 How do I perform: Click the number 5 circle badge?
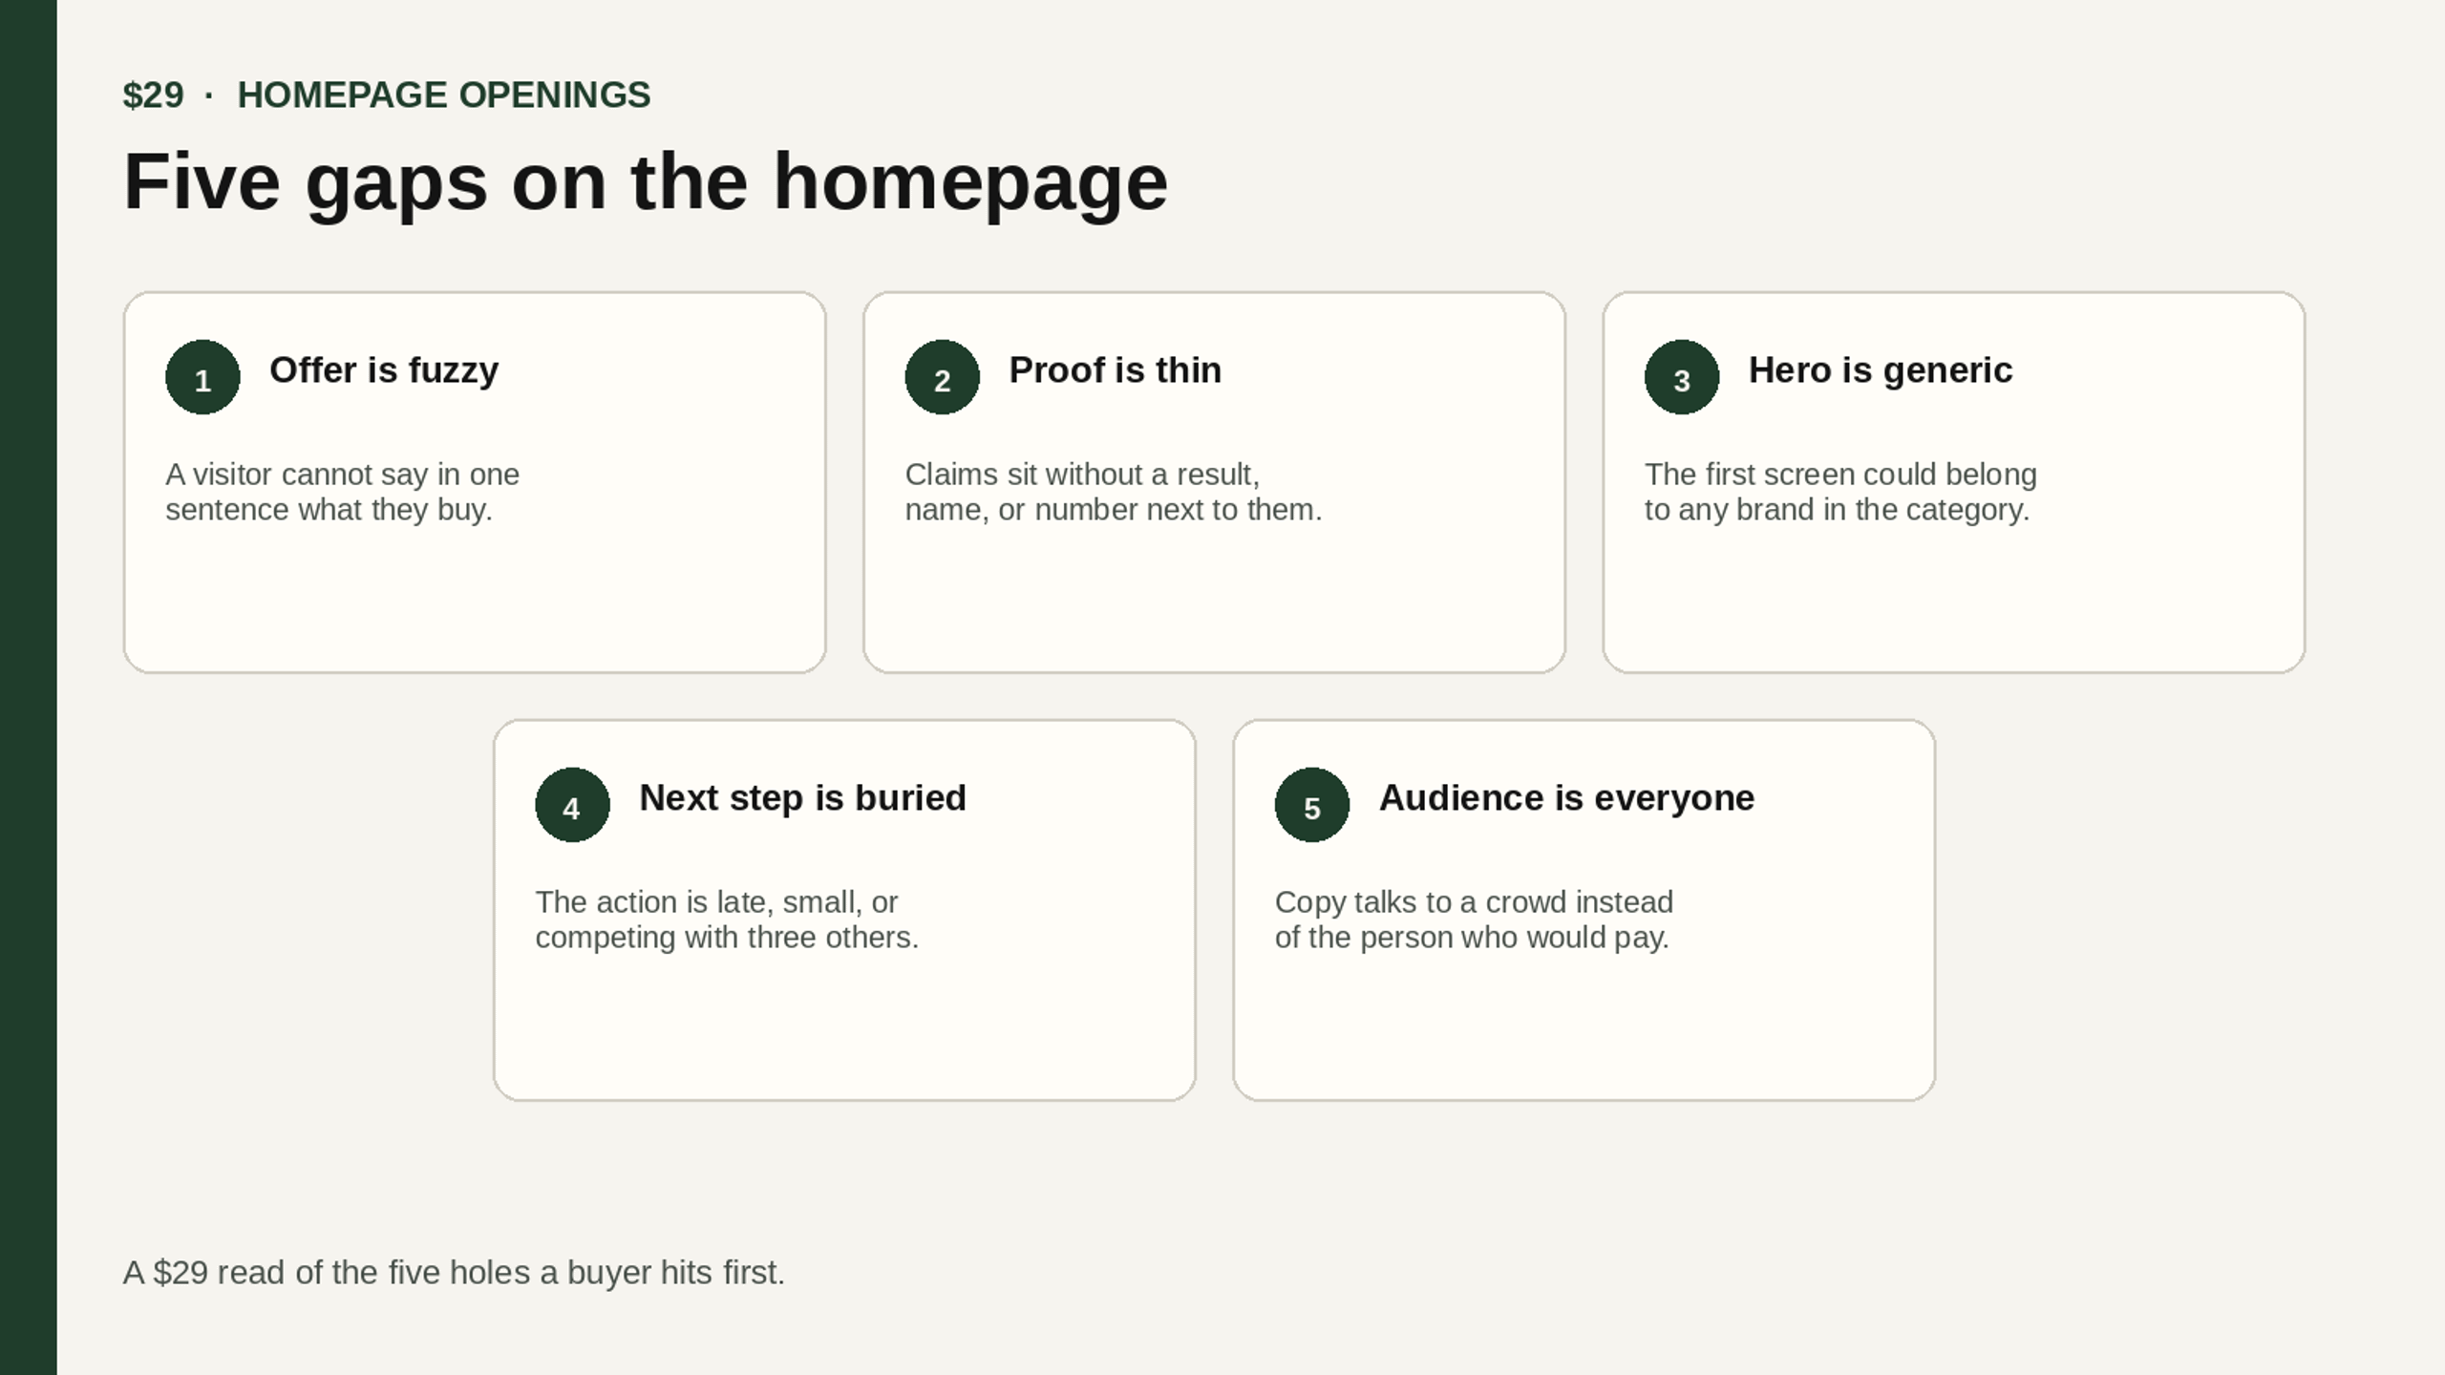point(1311,805)
